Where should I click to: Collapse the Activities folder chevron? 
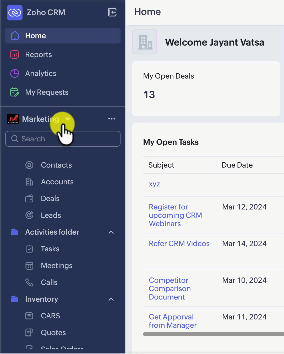(111, 232)
